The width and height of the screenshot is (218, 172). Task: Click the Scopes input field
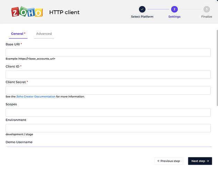[x=108, y=112]
